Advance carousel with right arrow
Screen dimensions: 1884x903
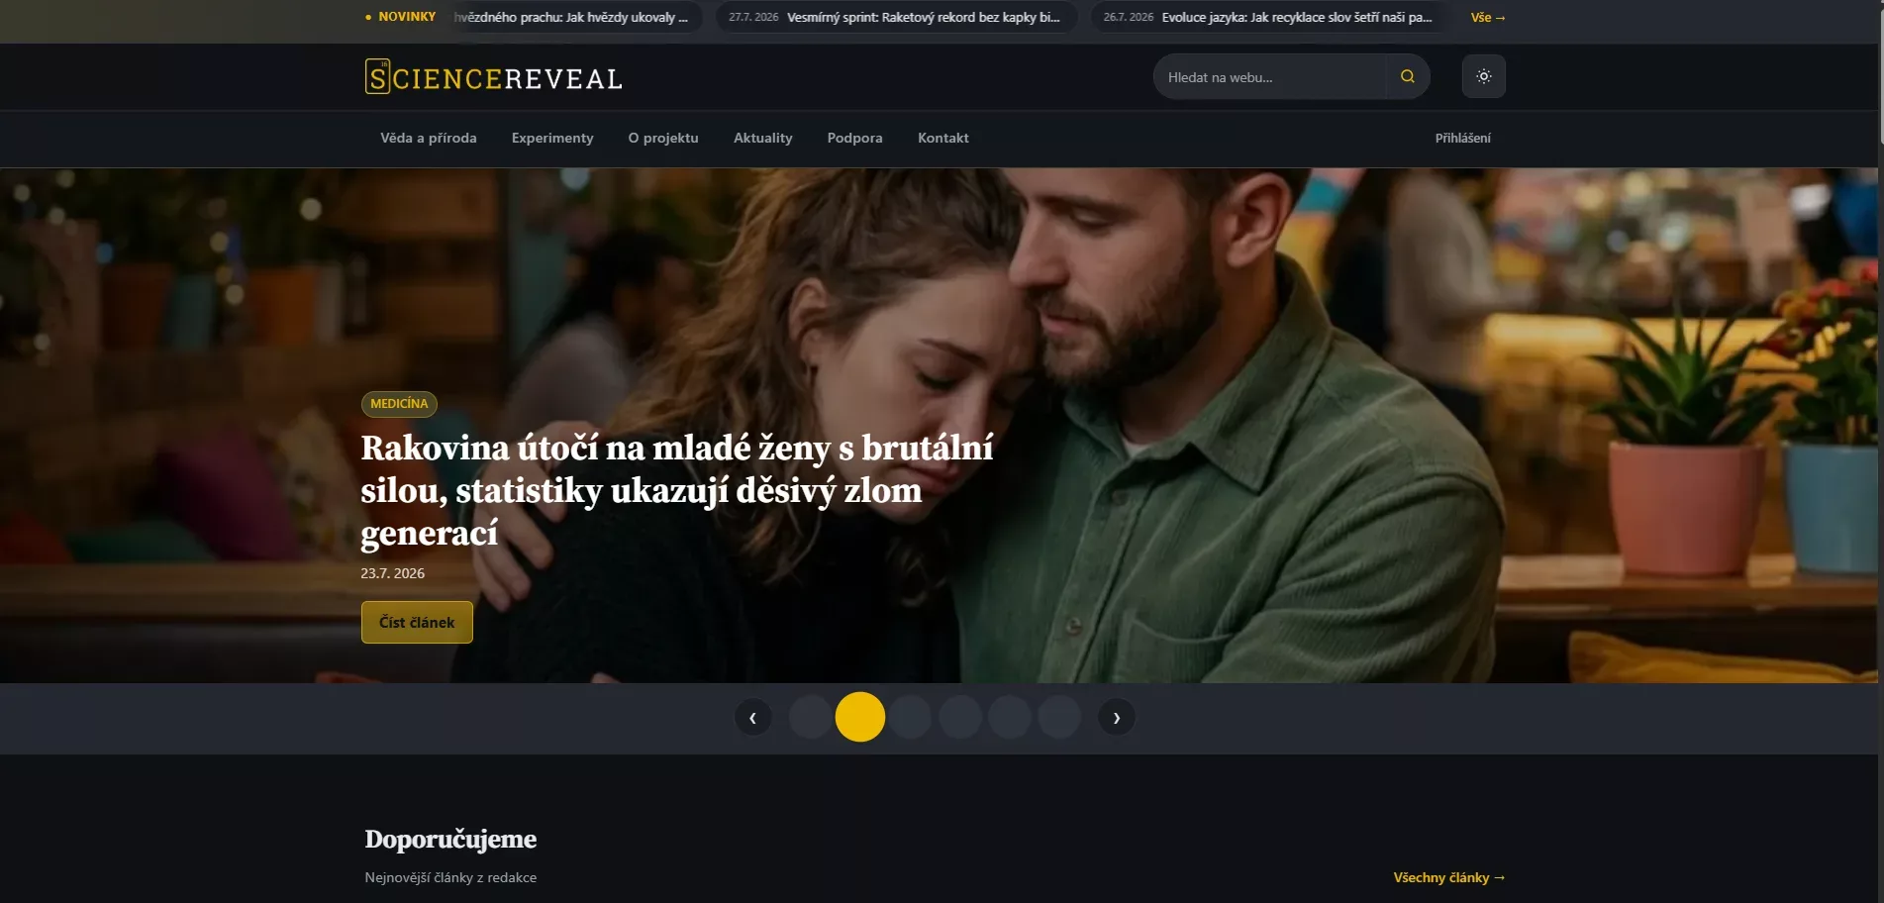[1116, 717]
